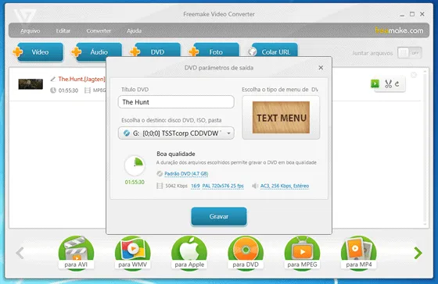This screenshot has width=438, height=284.
Task: Click The.Hunt video thumbnail
Action: [x=31, y=84]
